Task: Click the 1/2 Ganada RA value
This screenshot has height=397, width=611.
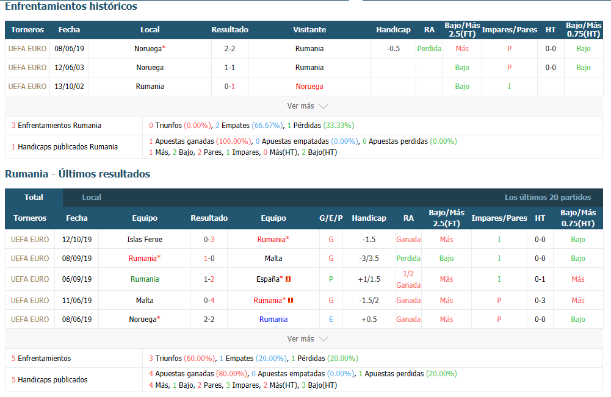Action: tap(408, 279)
